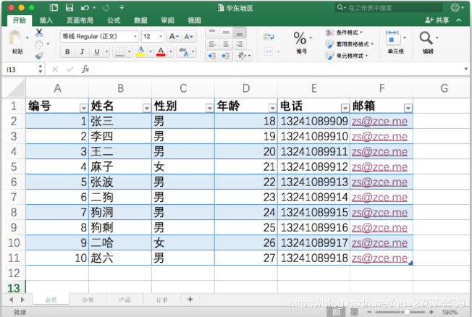The height and width of the screenshot is (317, 472).
Task: Open the font name dropdown
Action: (x=135, y=36)
